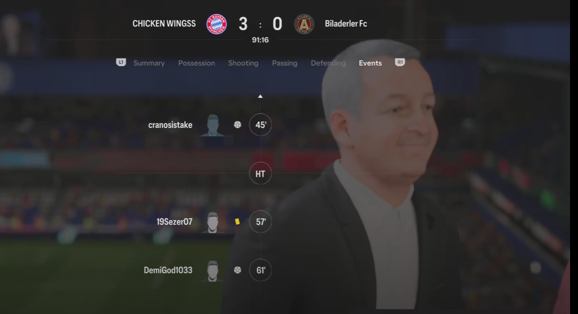Select the Passing tab
This screenshot has height=314, width=578.
pos(284,63)
